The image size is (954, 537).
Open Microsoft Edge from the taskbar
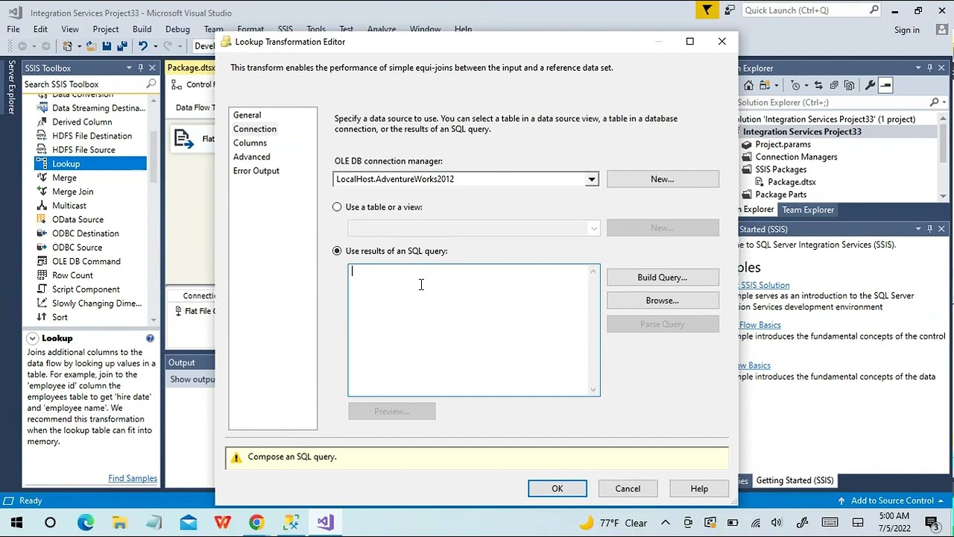click(x=86, y=522)
